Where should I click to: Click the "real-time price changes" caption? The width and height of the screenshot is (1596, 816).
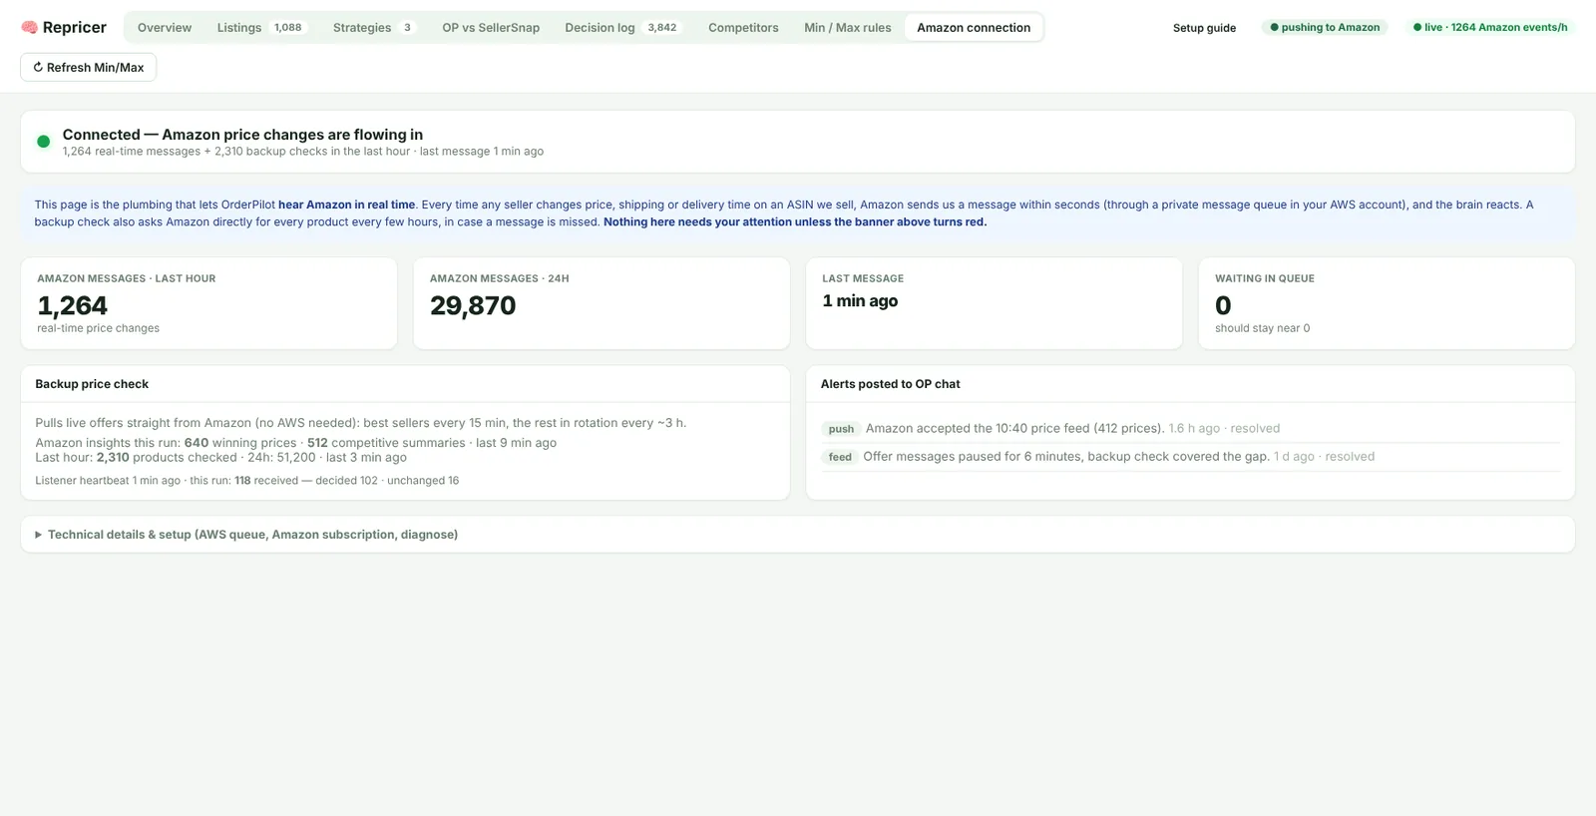click(x=98, y=328)
